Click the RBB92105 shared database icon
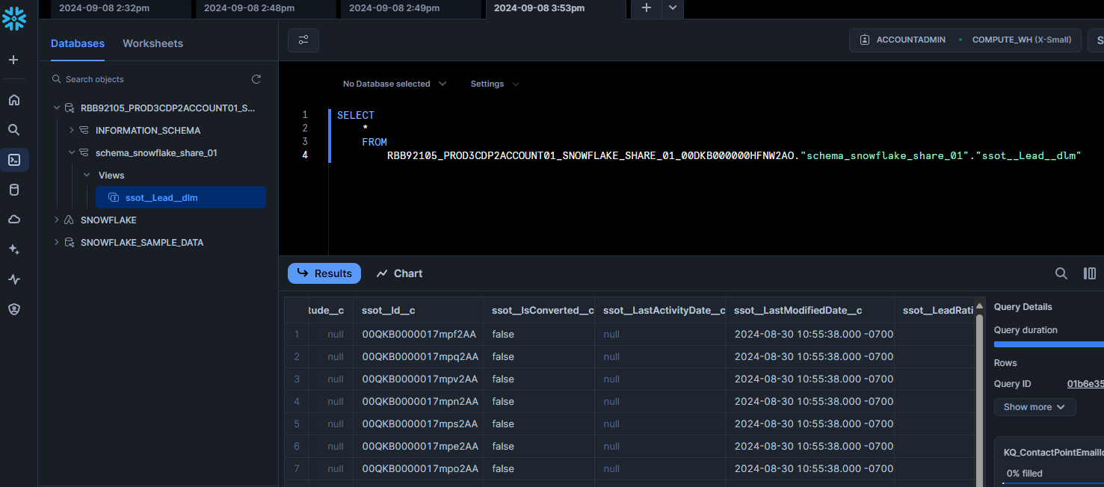Image resolution: width=1104 pixels, height=487 pixels. click(x=70, y=108)
